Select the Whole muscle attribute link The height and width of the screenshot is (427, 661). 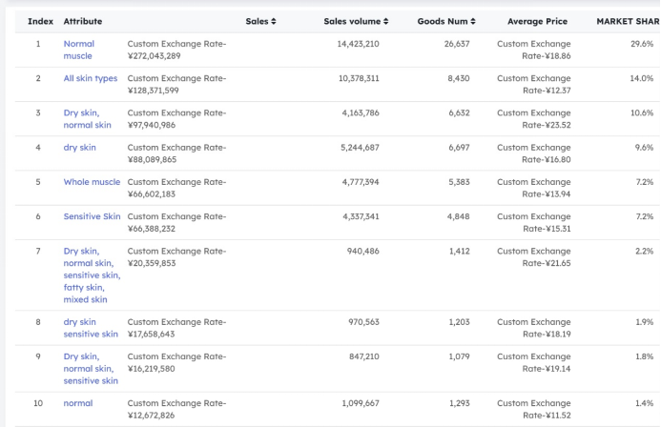tap(92, 182)
